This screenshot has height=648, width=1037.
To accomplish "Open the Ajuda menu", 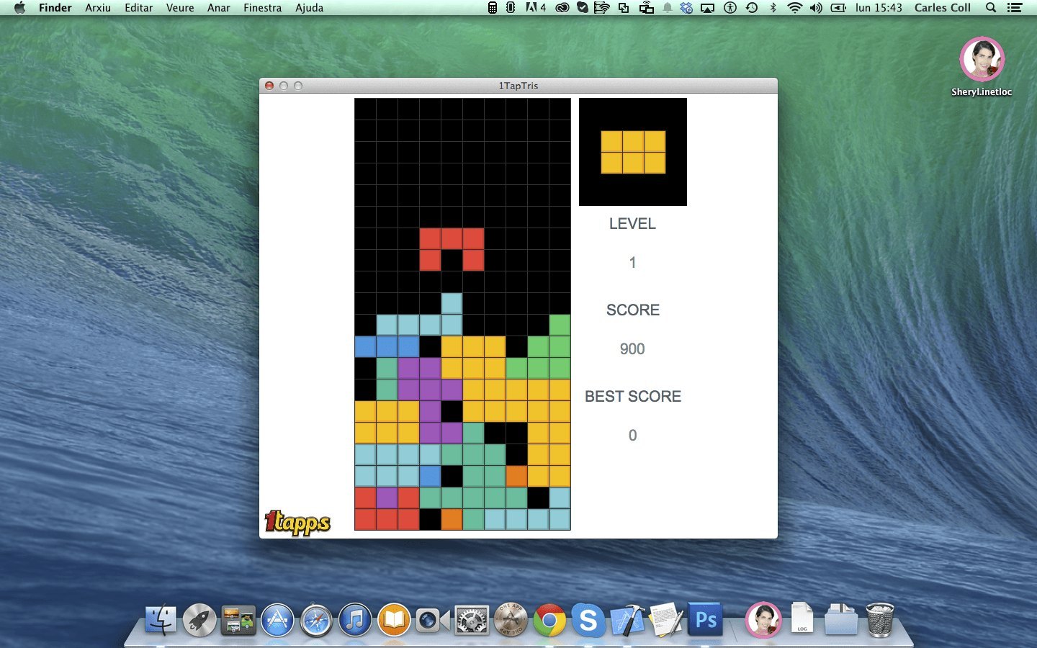I will 309,8.
